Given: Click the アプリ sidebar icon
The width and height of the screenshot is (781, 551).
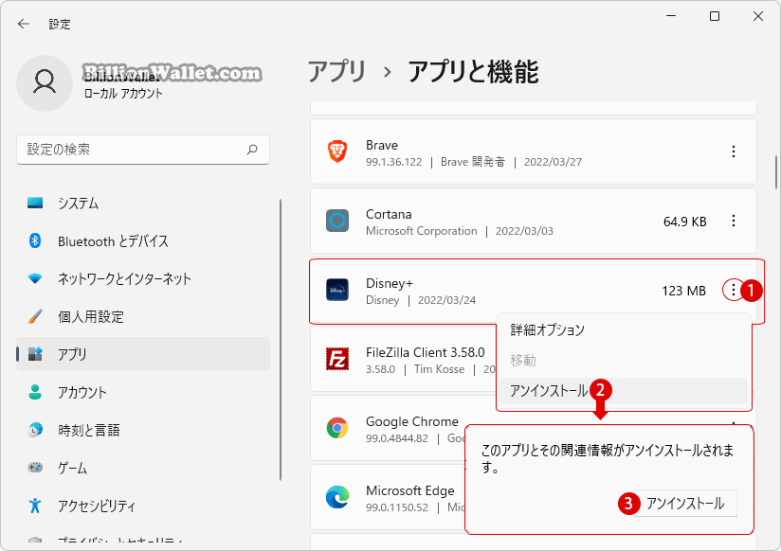Looking at the screenshot, I should point(35,354).
